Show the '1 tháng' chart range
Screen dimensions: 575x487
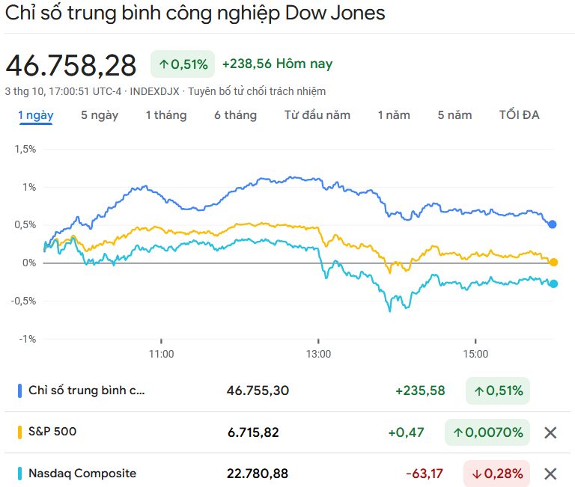click(166, 115)
